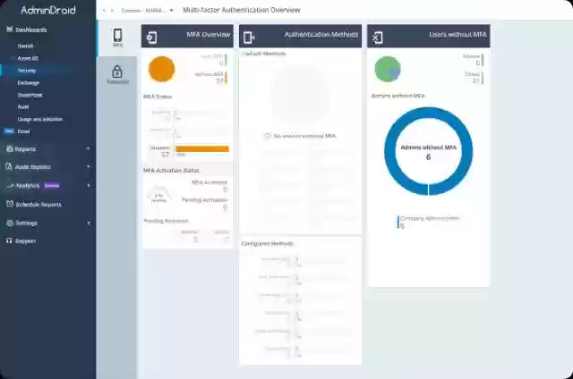Screen dimensions: 573x379
Task: Click the blue Admins without MFA donut
Action: coord(428,151)
